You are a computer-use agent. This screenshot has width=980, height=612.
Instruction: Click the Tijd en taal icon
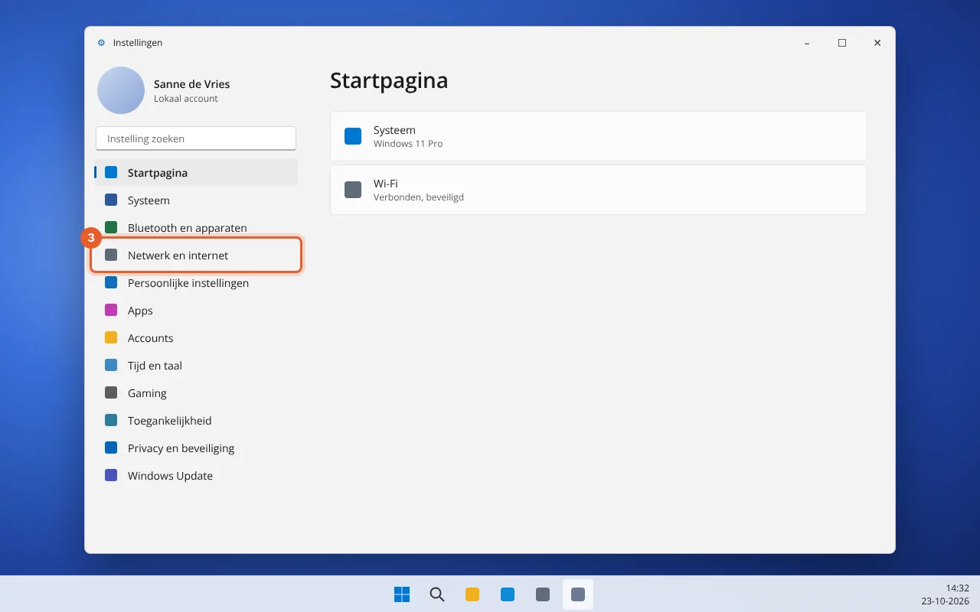coord(111,366)
